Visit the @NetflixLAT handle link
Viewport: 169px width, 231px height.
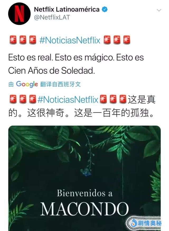click(x=52, y=17)
